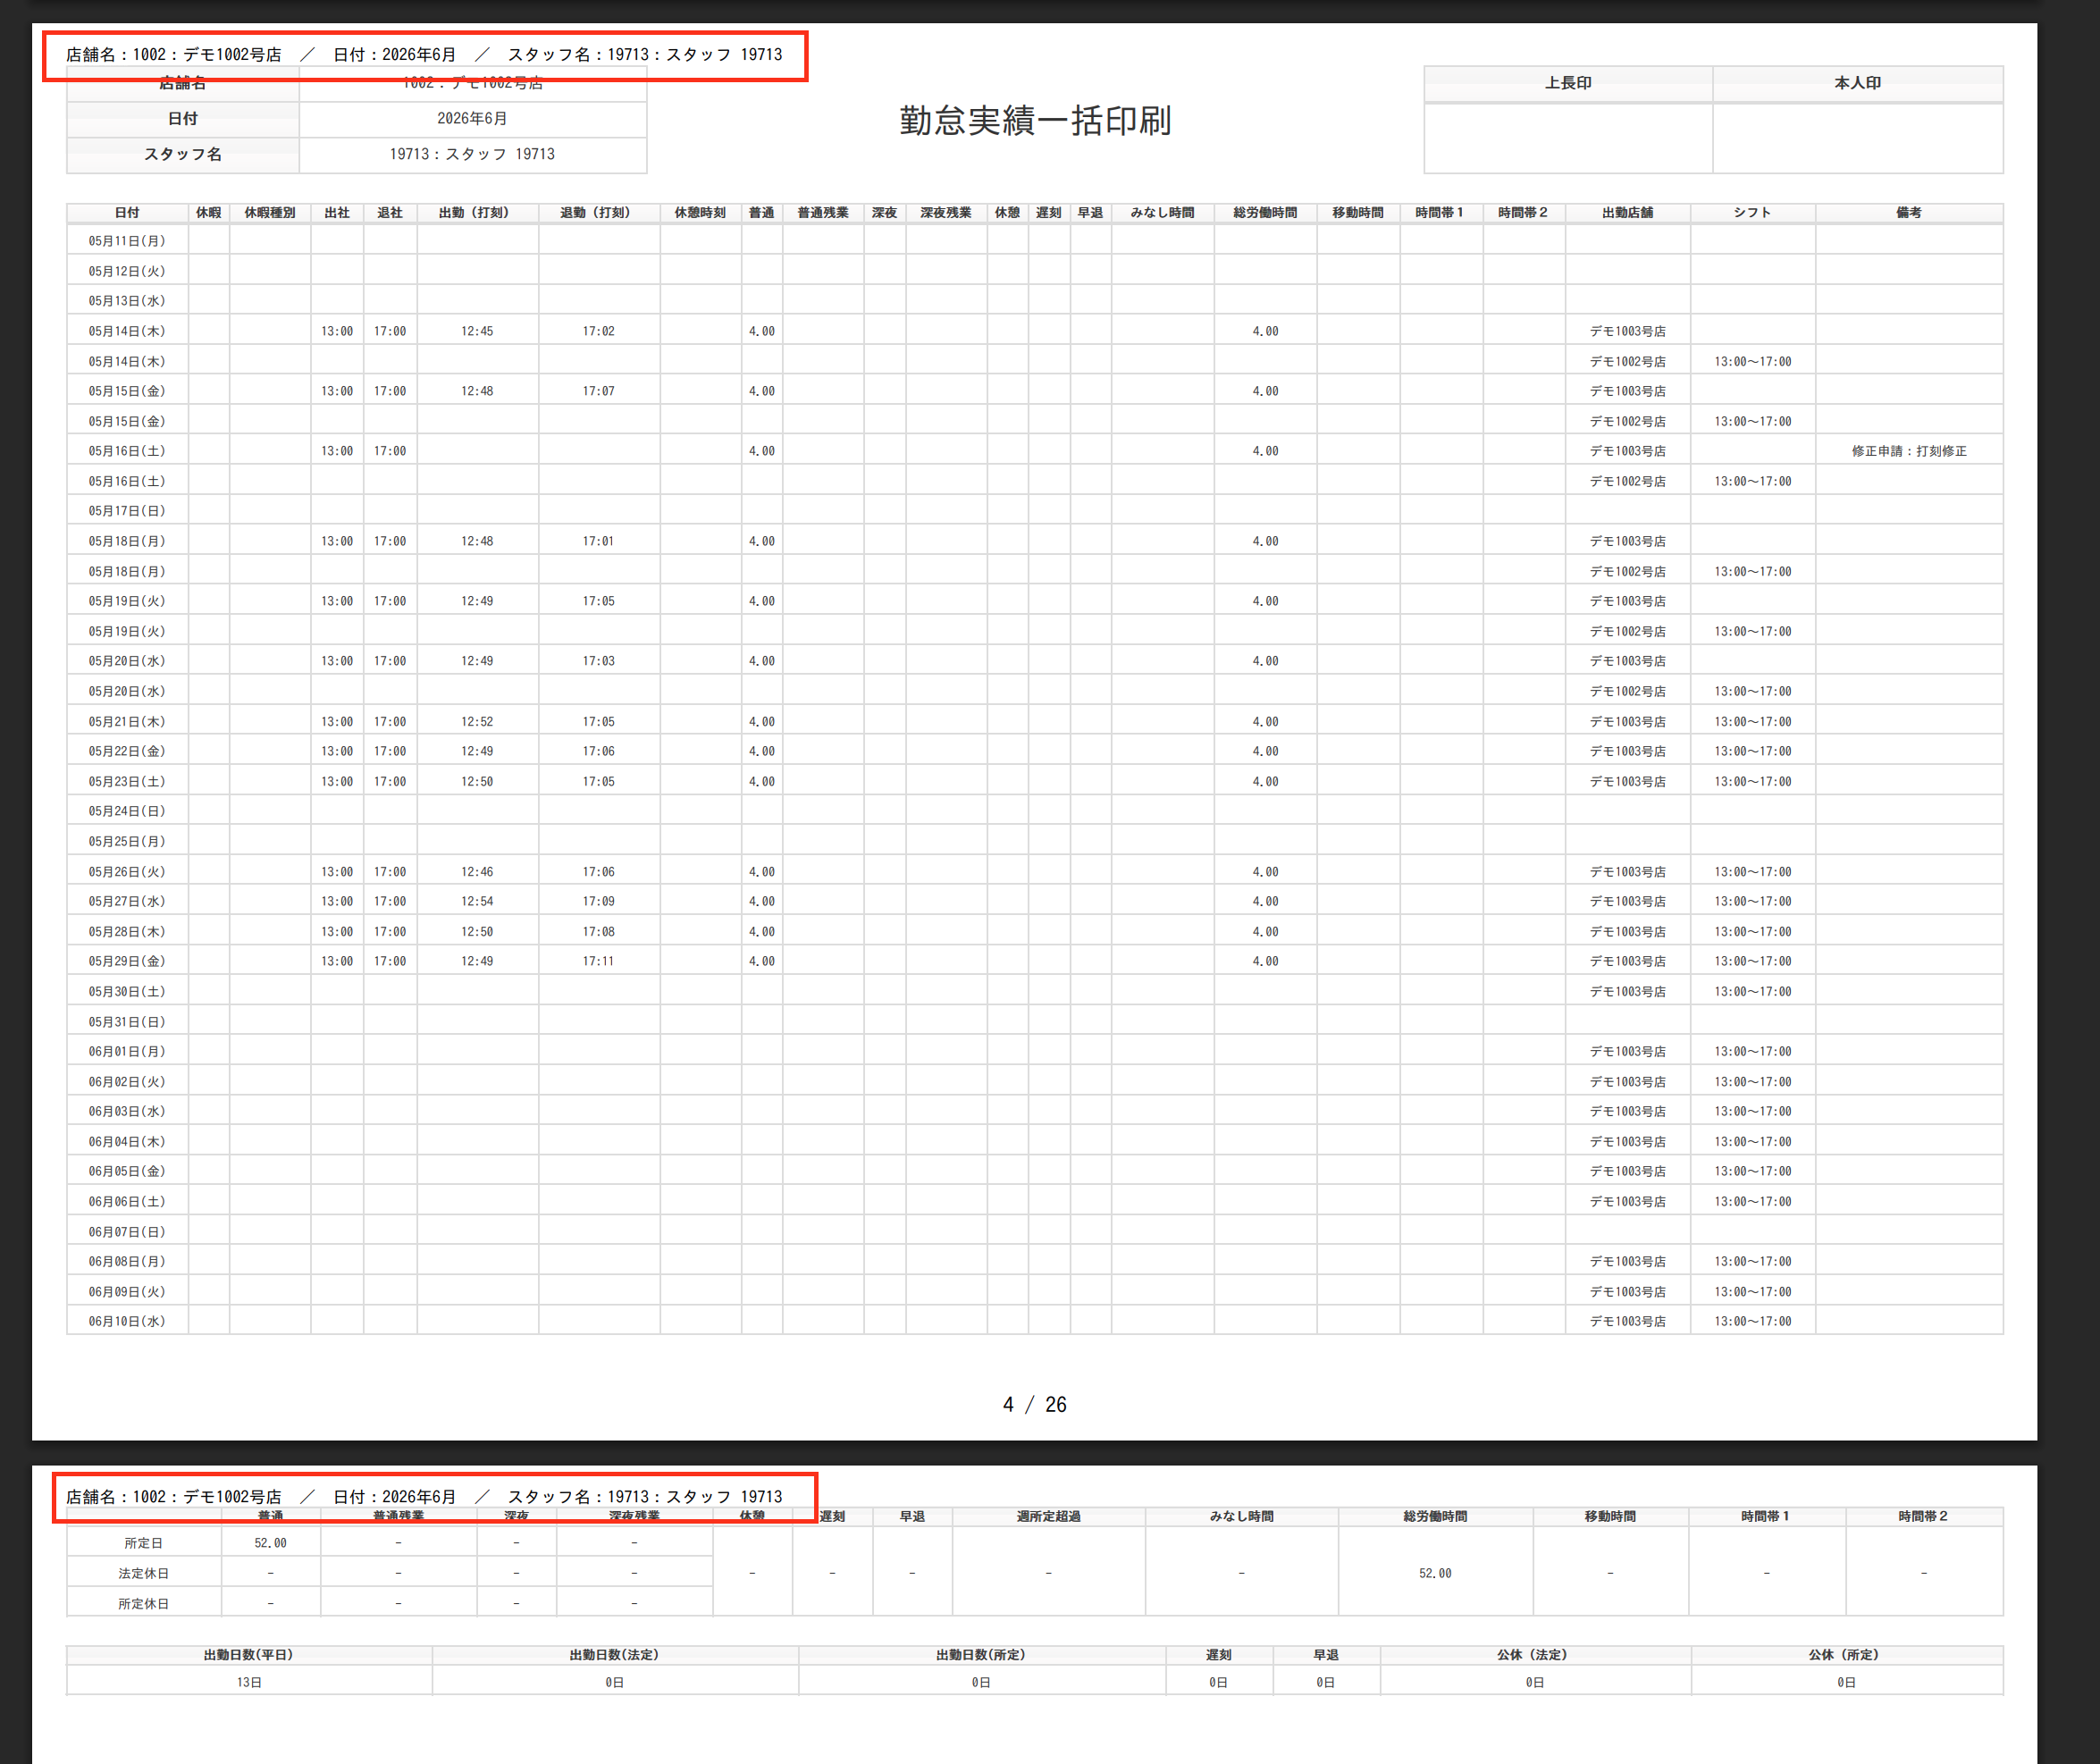The height and width of the screenshot is (1764, 2100).
Task: Click the 17:08 clock-out time
Action: pos(598,931)
